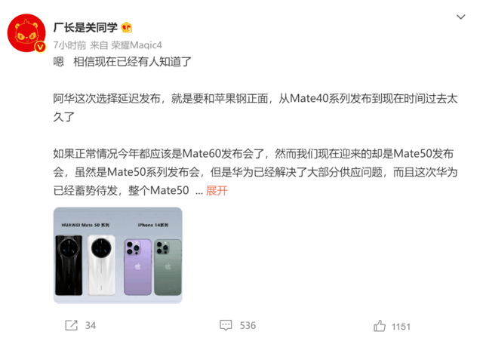The height and width of the screenshot is (338, 483).
Task: Click the purple iPhone in the thumbnail
Action: 137,267
